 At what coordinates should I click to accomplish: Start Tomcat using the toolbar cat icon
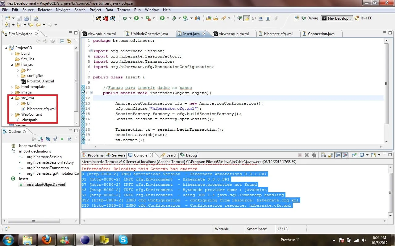click(98, 18)
